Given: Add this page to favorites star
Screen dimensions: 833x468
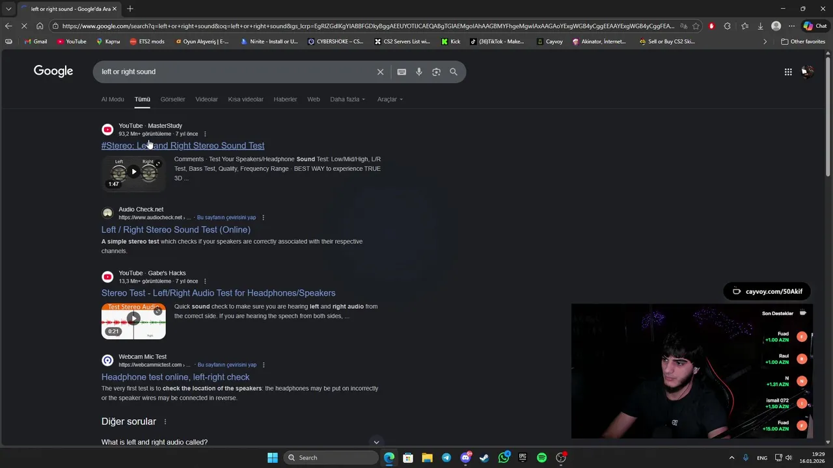Looking at the screenshot, I should click(x=696, y=26).
